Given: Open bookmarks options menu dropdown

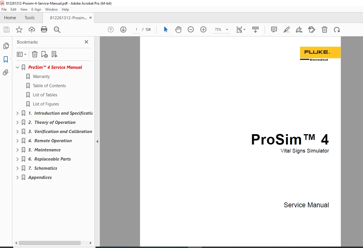Looking at the screenshot, I should [x=21, y=54].
